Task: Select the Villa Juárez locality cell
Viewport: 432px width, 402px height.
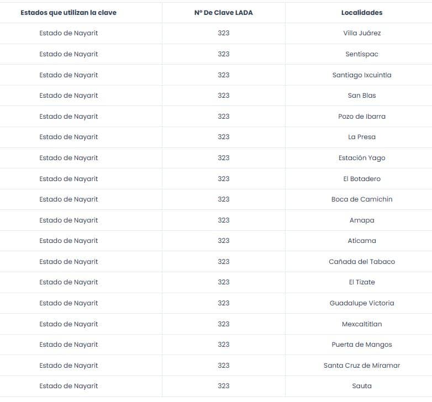Action: coord(362,33)
